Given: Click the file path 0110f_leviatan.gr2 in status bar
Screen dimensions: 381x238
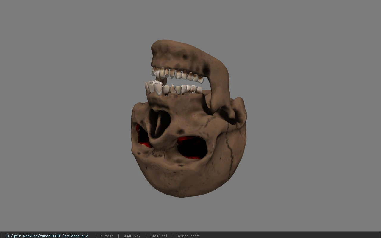Looking at the screenshot, I should (47, 236).
